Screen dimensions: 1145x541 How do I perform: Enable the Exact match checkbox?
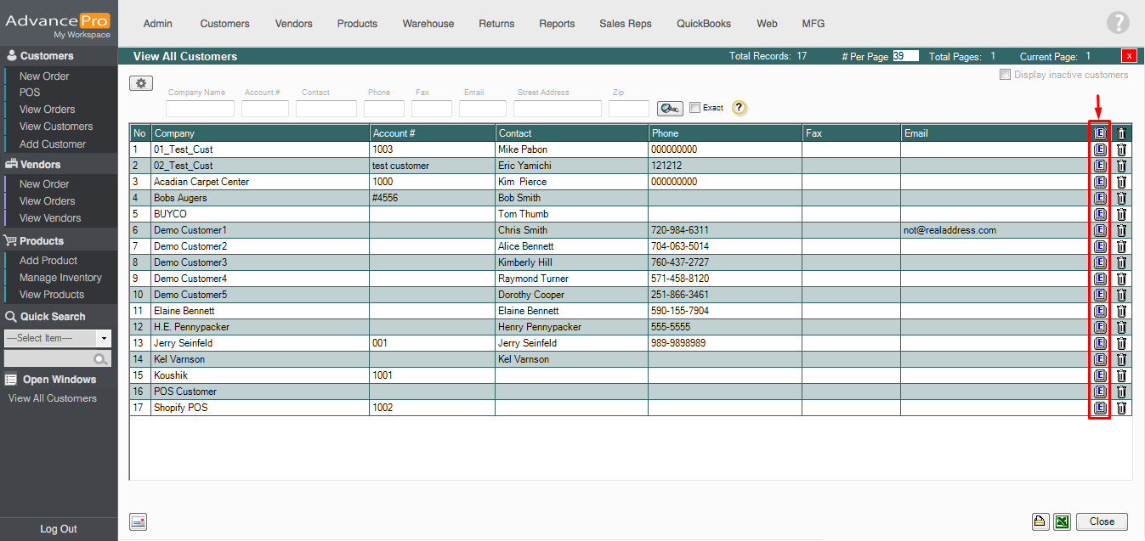(x=694, y=108)
